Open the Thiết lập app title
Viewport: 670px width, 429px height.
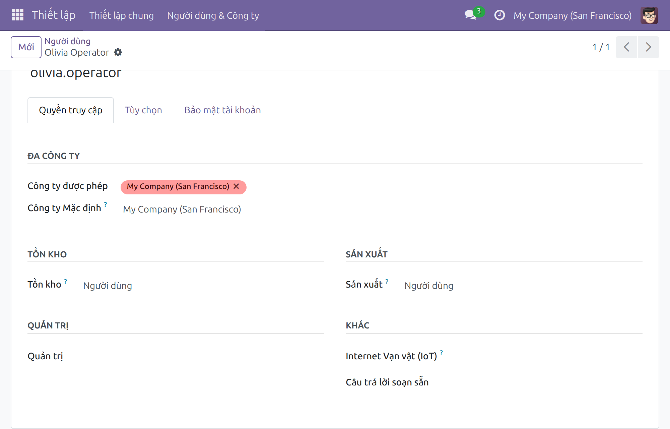(54, 15)
